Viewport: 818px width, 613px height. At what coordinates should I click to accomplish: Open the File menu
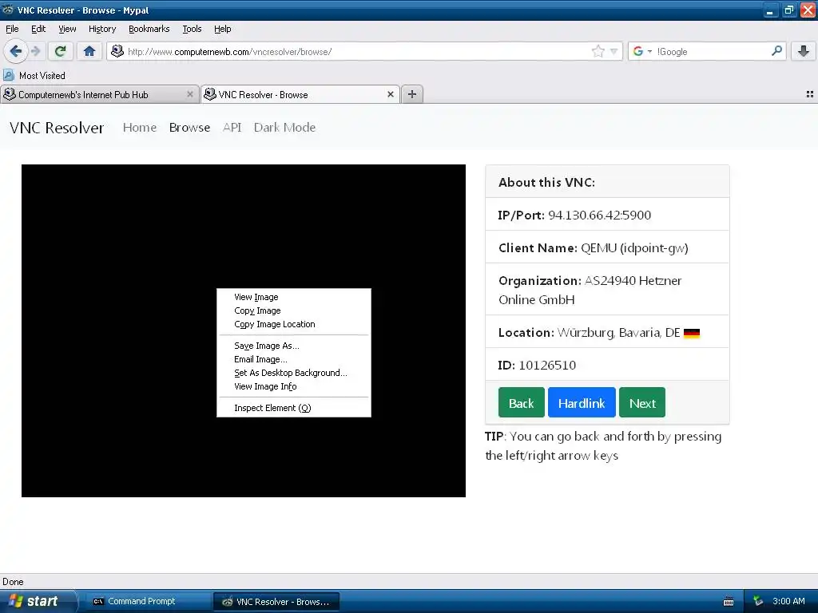point(12,29)
